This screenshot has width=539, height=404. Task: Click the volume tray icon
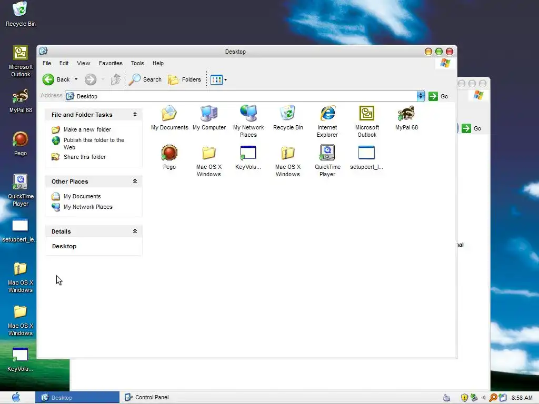(483, 398)
